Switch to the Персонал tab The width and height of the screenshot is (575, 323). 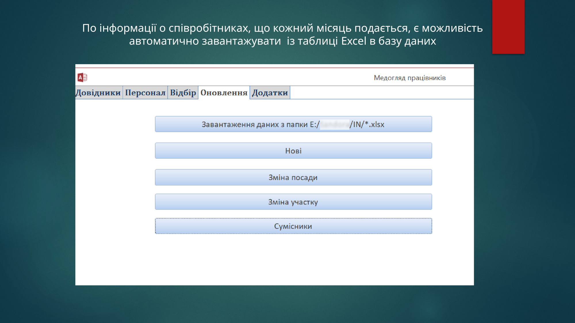145,92
